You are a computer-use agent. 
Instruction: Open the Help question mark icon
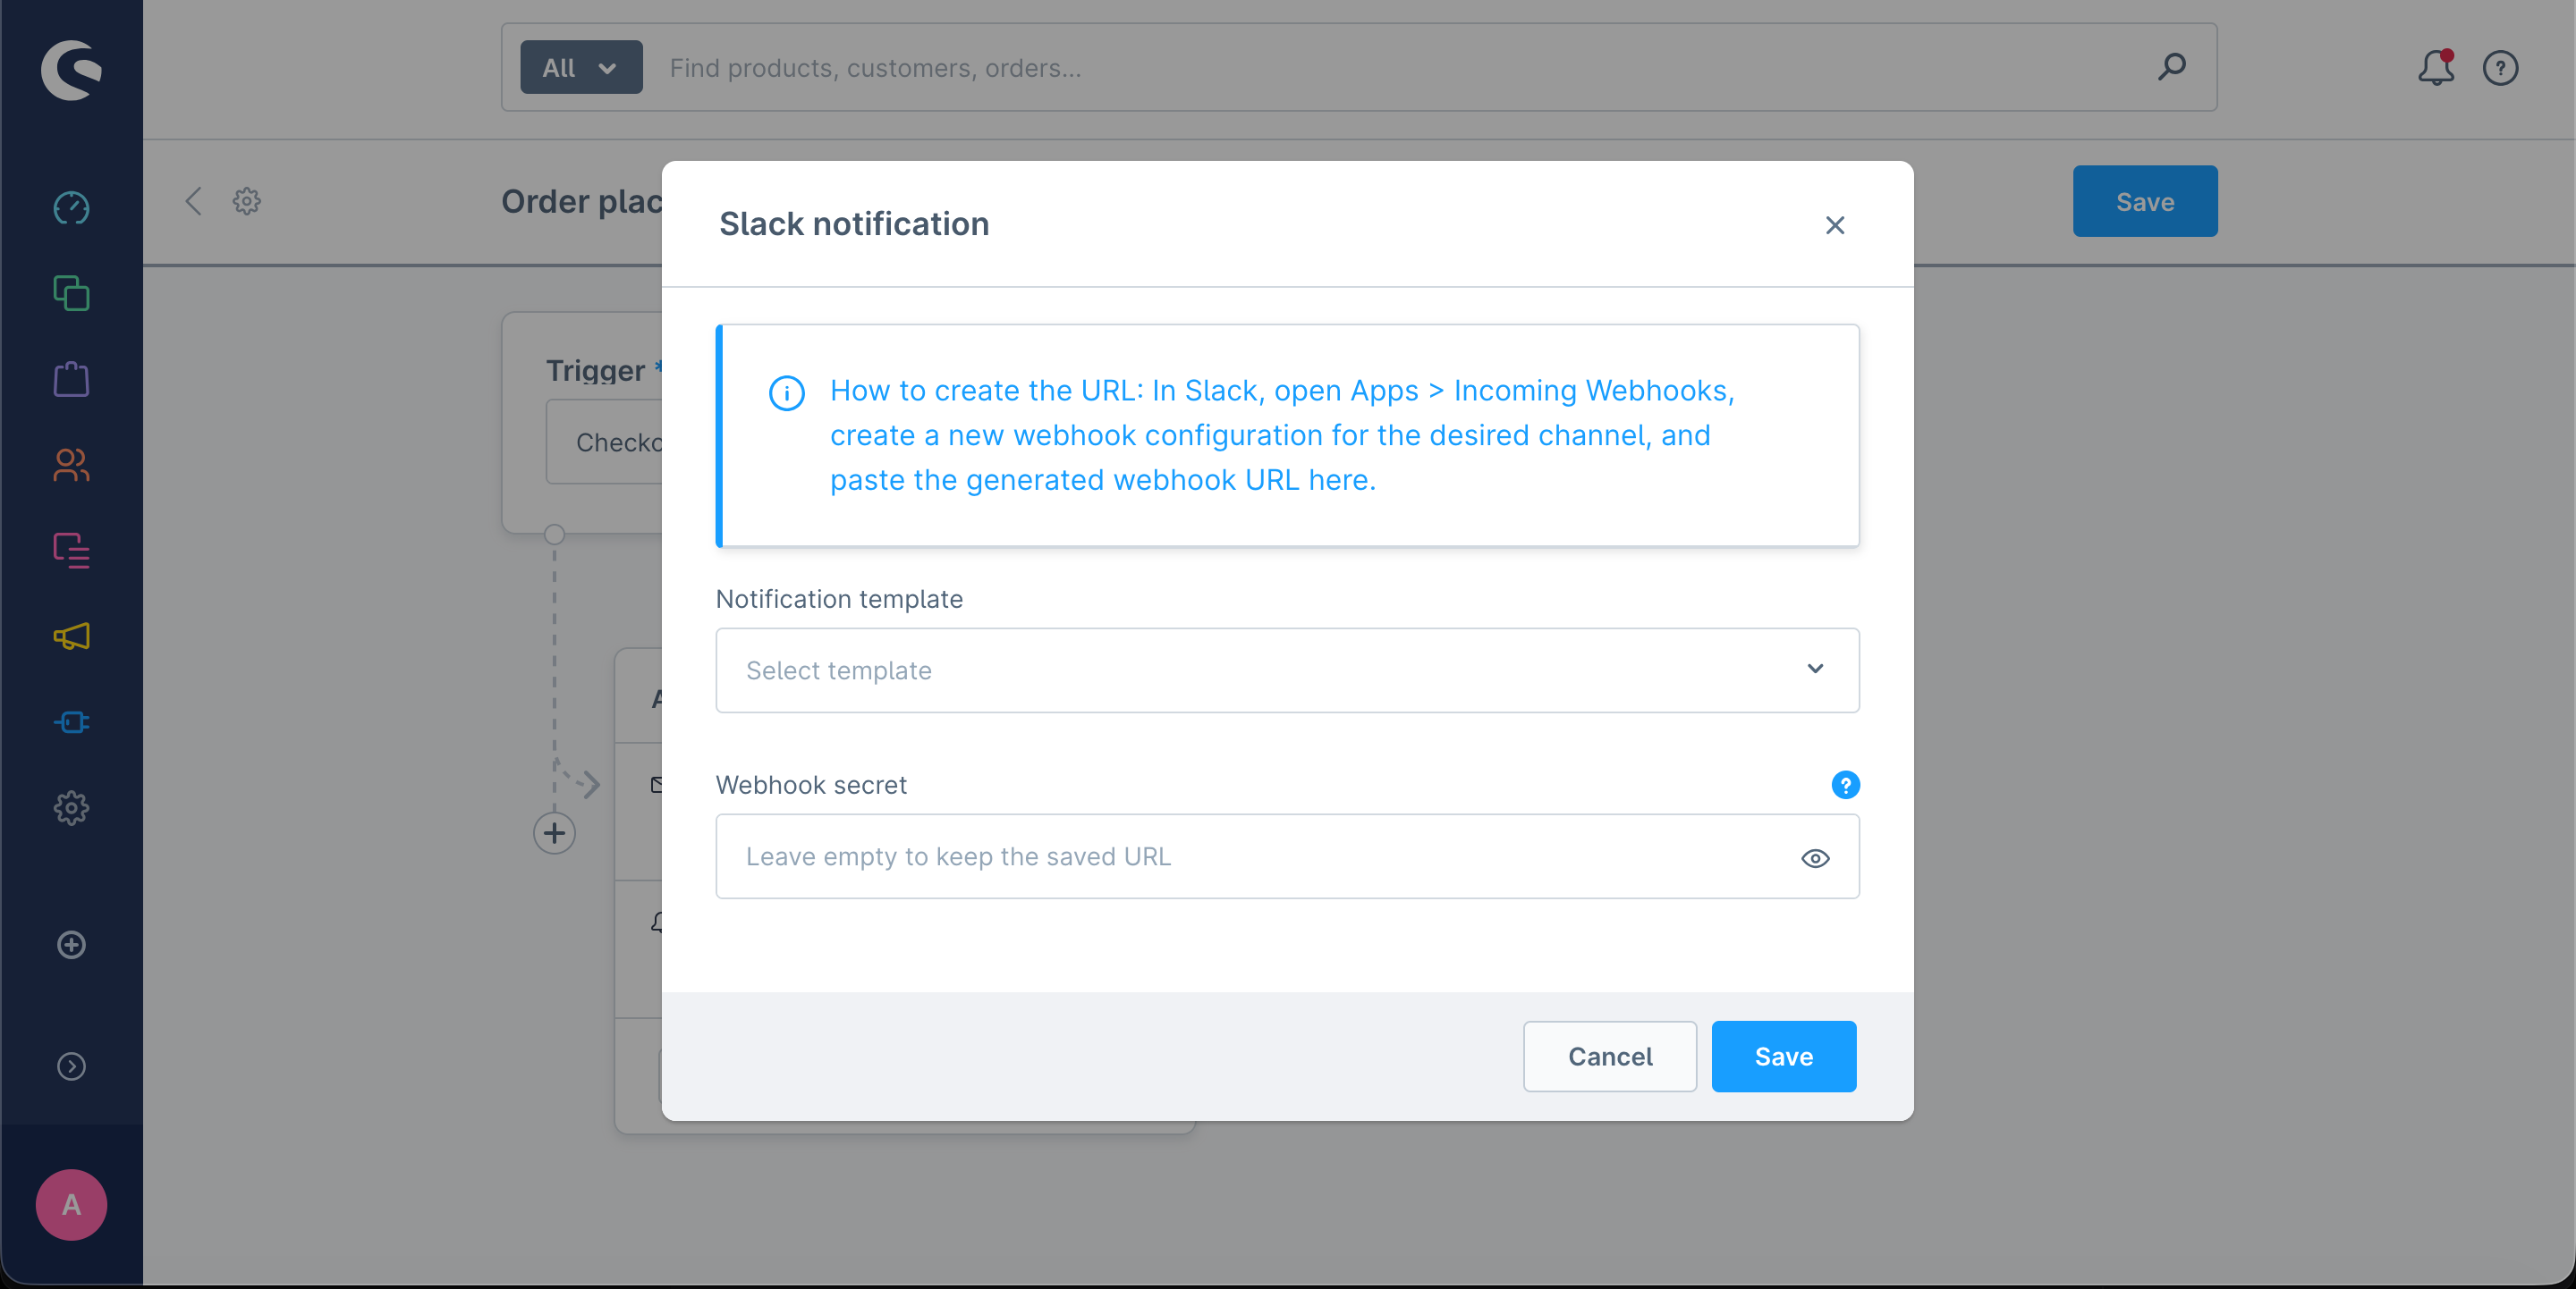tap(2501, 68)
